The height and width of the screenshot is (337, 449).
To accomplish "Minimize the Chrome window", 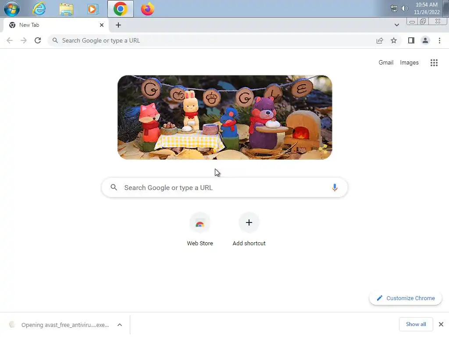I will click(x=412, y=22).
